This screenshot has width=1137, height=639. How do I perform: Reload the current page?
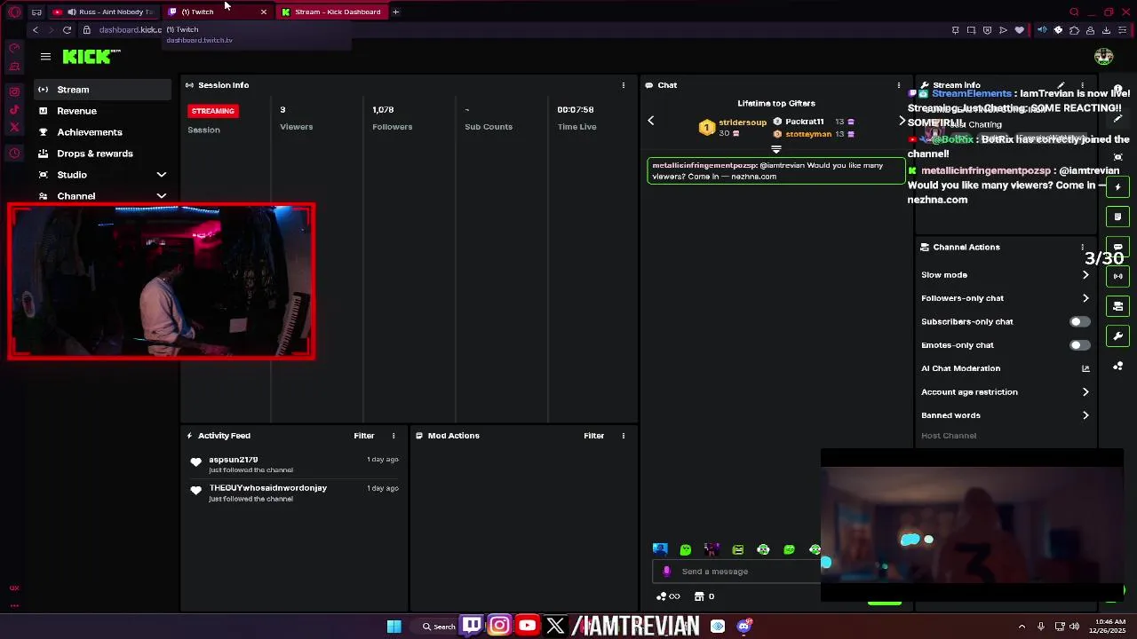pos(67,29)
